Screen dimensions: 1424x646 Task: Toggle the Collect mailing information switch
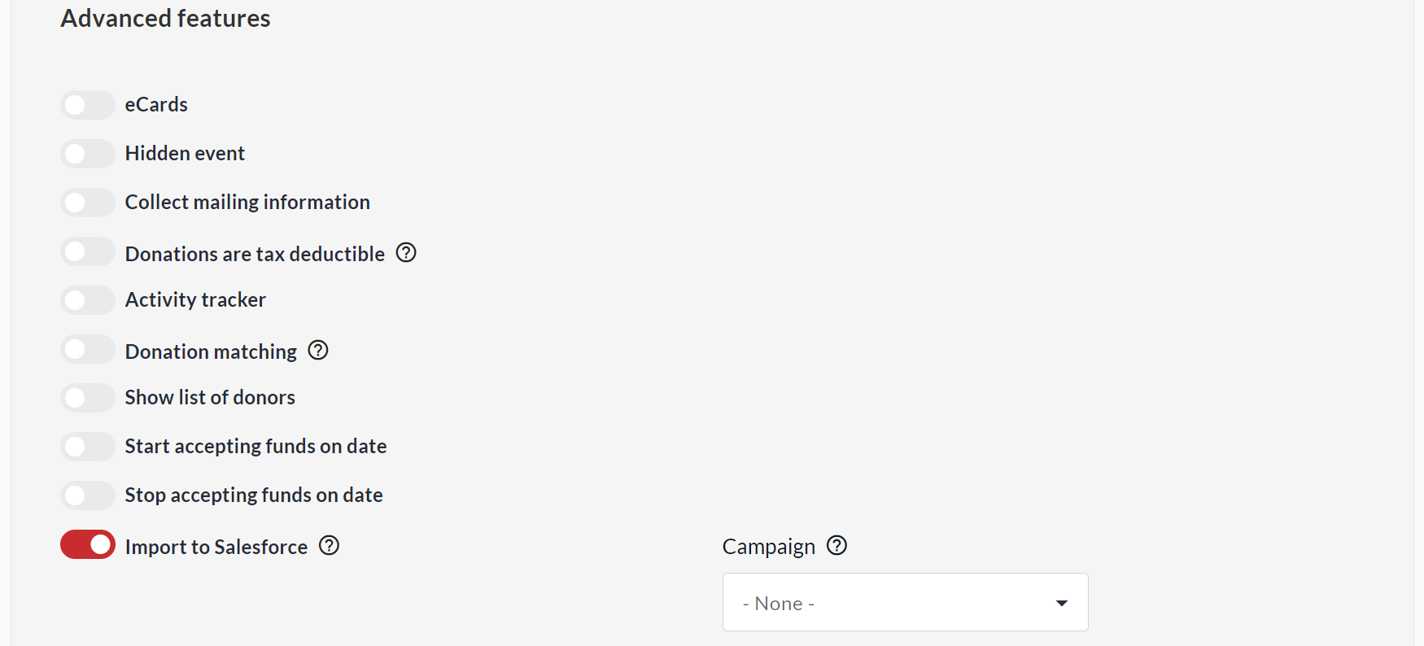(x=88, y=203)
